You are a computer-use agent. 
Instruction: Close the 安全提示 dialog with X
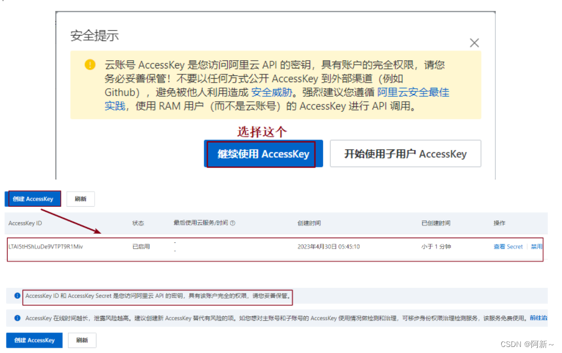click(474, 43)
